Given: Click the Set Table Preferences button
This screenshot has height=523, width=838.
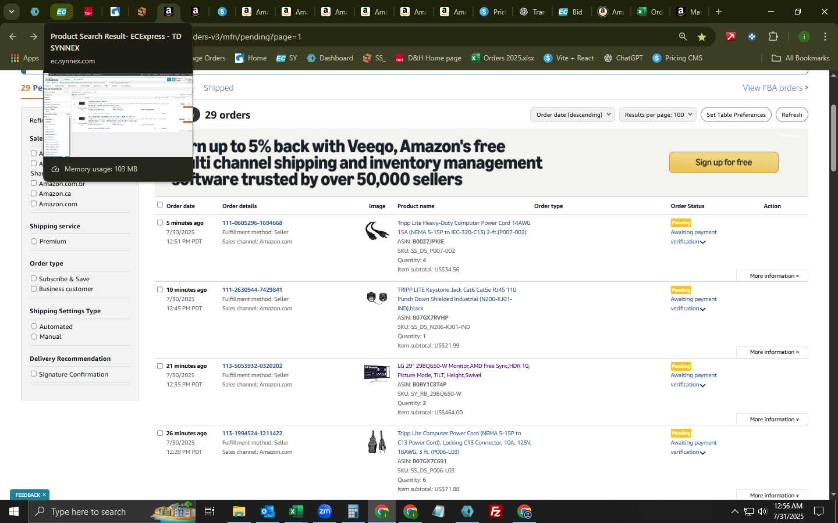Looking at the screenshot, I should (x=736, y=114).
